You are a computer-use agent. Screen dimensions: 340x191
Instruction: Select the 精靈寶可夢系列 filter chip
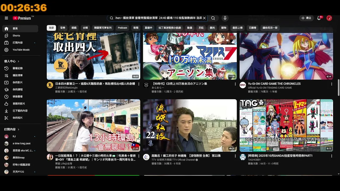103,28
